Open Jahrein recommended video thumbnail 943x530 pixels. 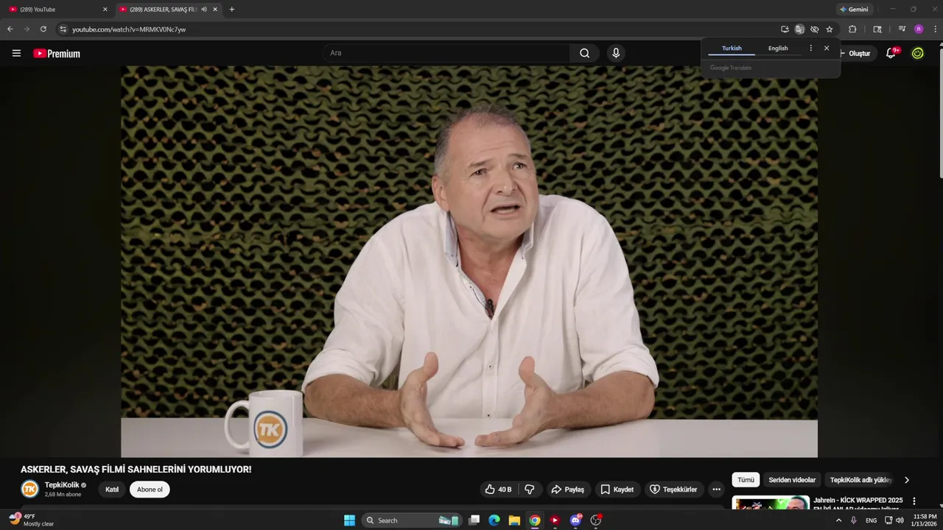771,502
